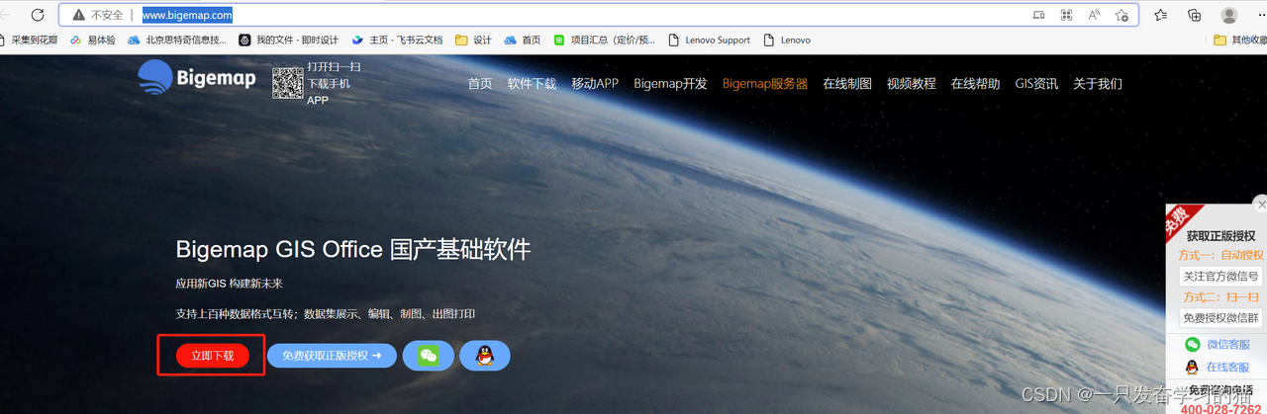Open the 其他收藏 bookmarks folder
Image resolution: width=1267 pixels, height=414 pixels.
click(1240, 41)
